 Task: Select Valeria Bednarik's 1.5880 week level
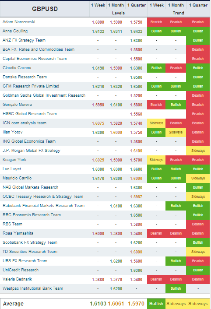tap(98, 280)
